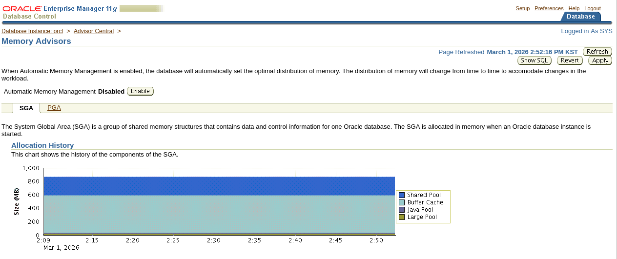This screenshot has height=259, width=617.
Task: Click the Apply button
Action: pos(600,60)
